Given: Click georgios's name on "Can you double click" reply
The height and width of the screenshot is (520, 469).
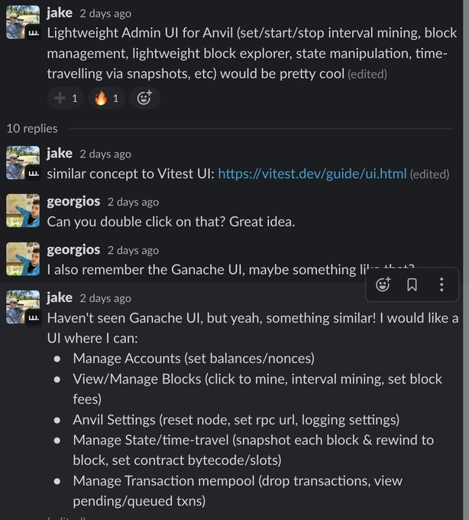Looking at the screenshot, I should pyautogui.click(x=73, y=201).
